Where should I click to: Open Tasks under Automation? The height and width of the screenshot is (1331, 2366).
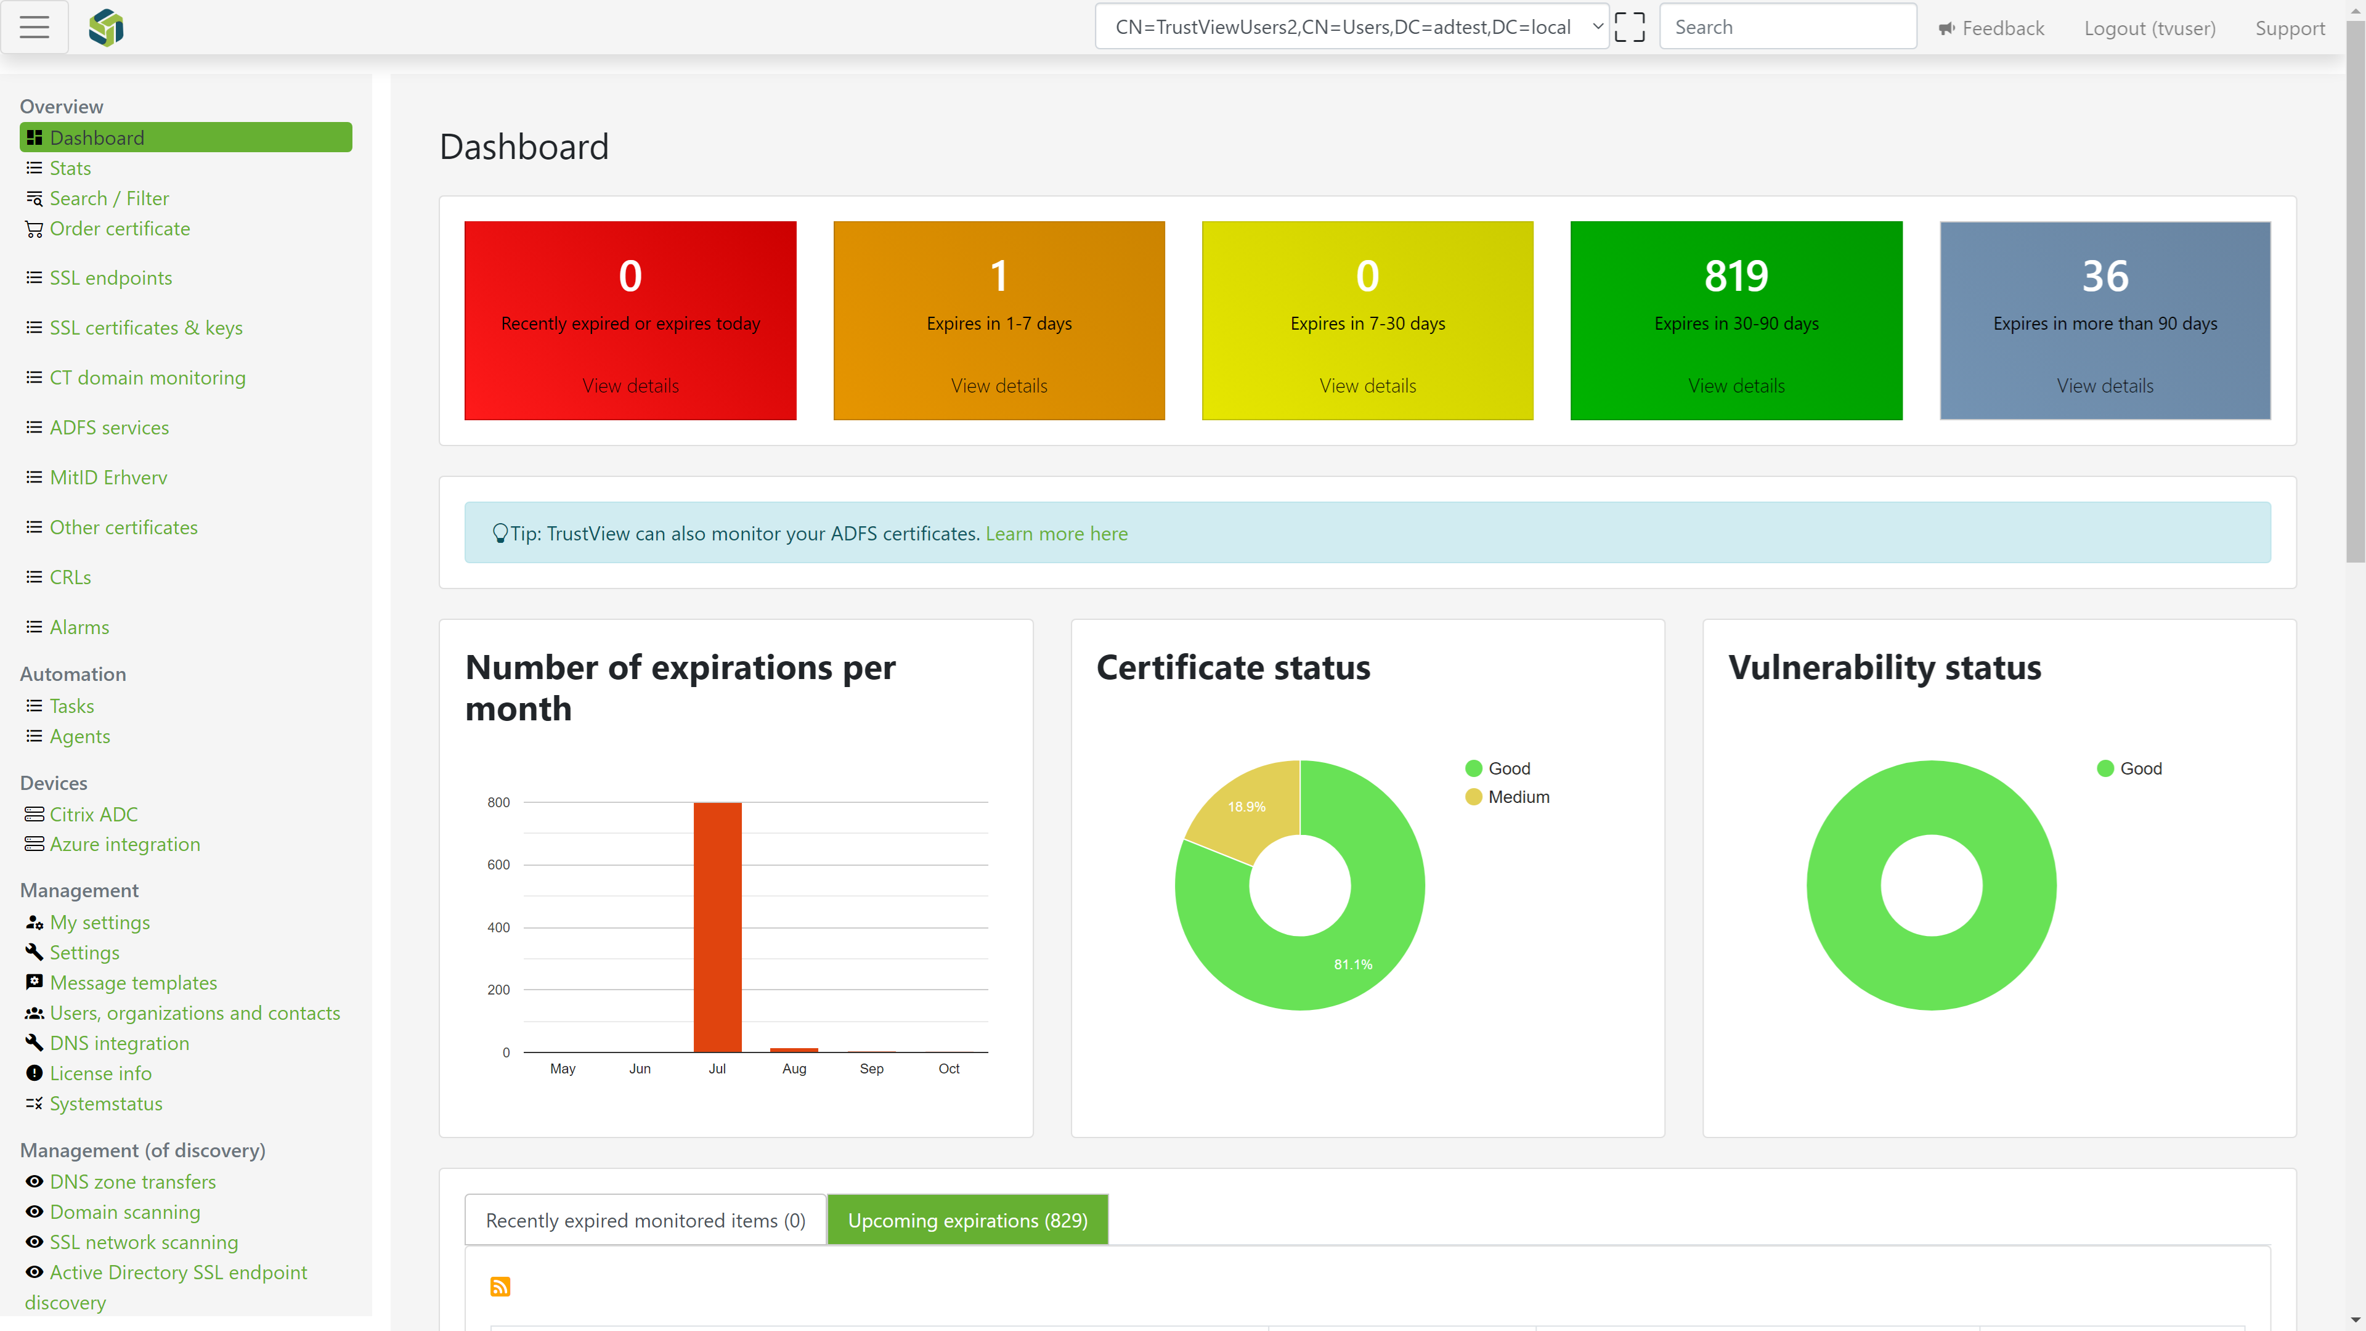[x=71, y=706]
